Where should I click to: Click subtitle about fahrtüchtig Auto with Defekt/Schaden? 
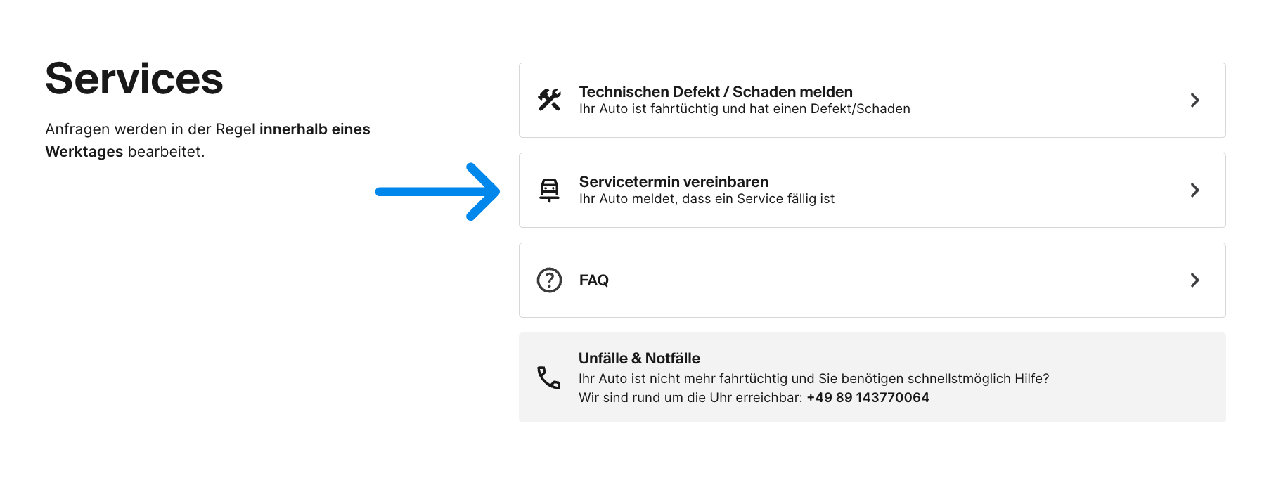click(745, 109)
